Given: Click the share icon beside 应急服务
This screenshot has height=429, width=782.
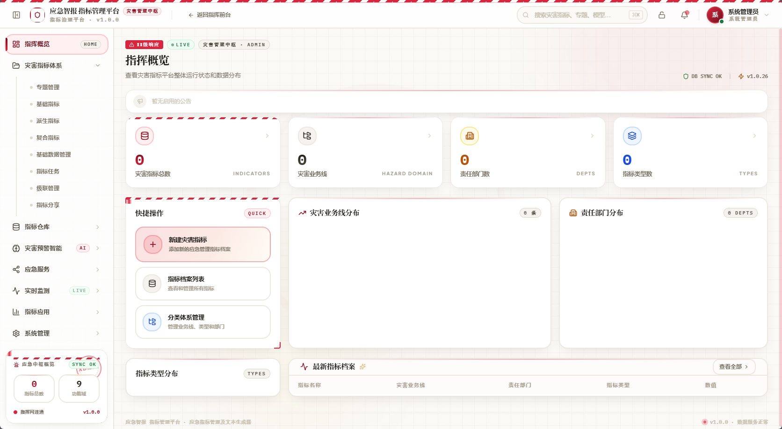Looking at the screenshot, I should (16, 269).
